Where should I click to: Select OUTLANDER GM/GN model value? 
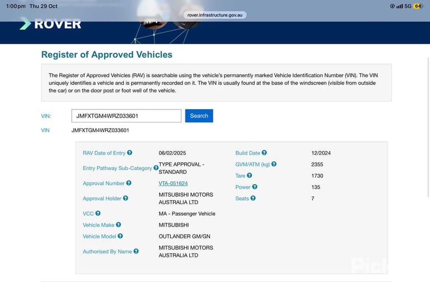coord(184,236)
